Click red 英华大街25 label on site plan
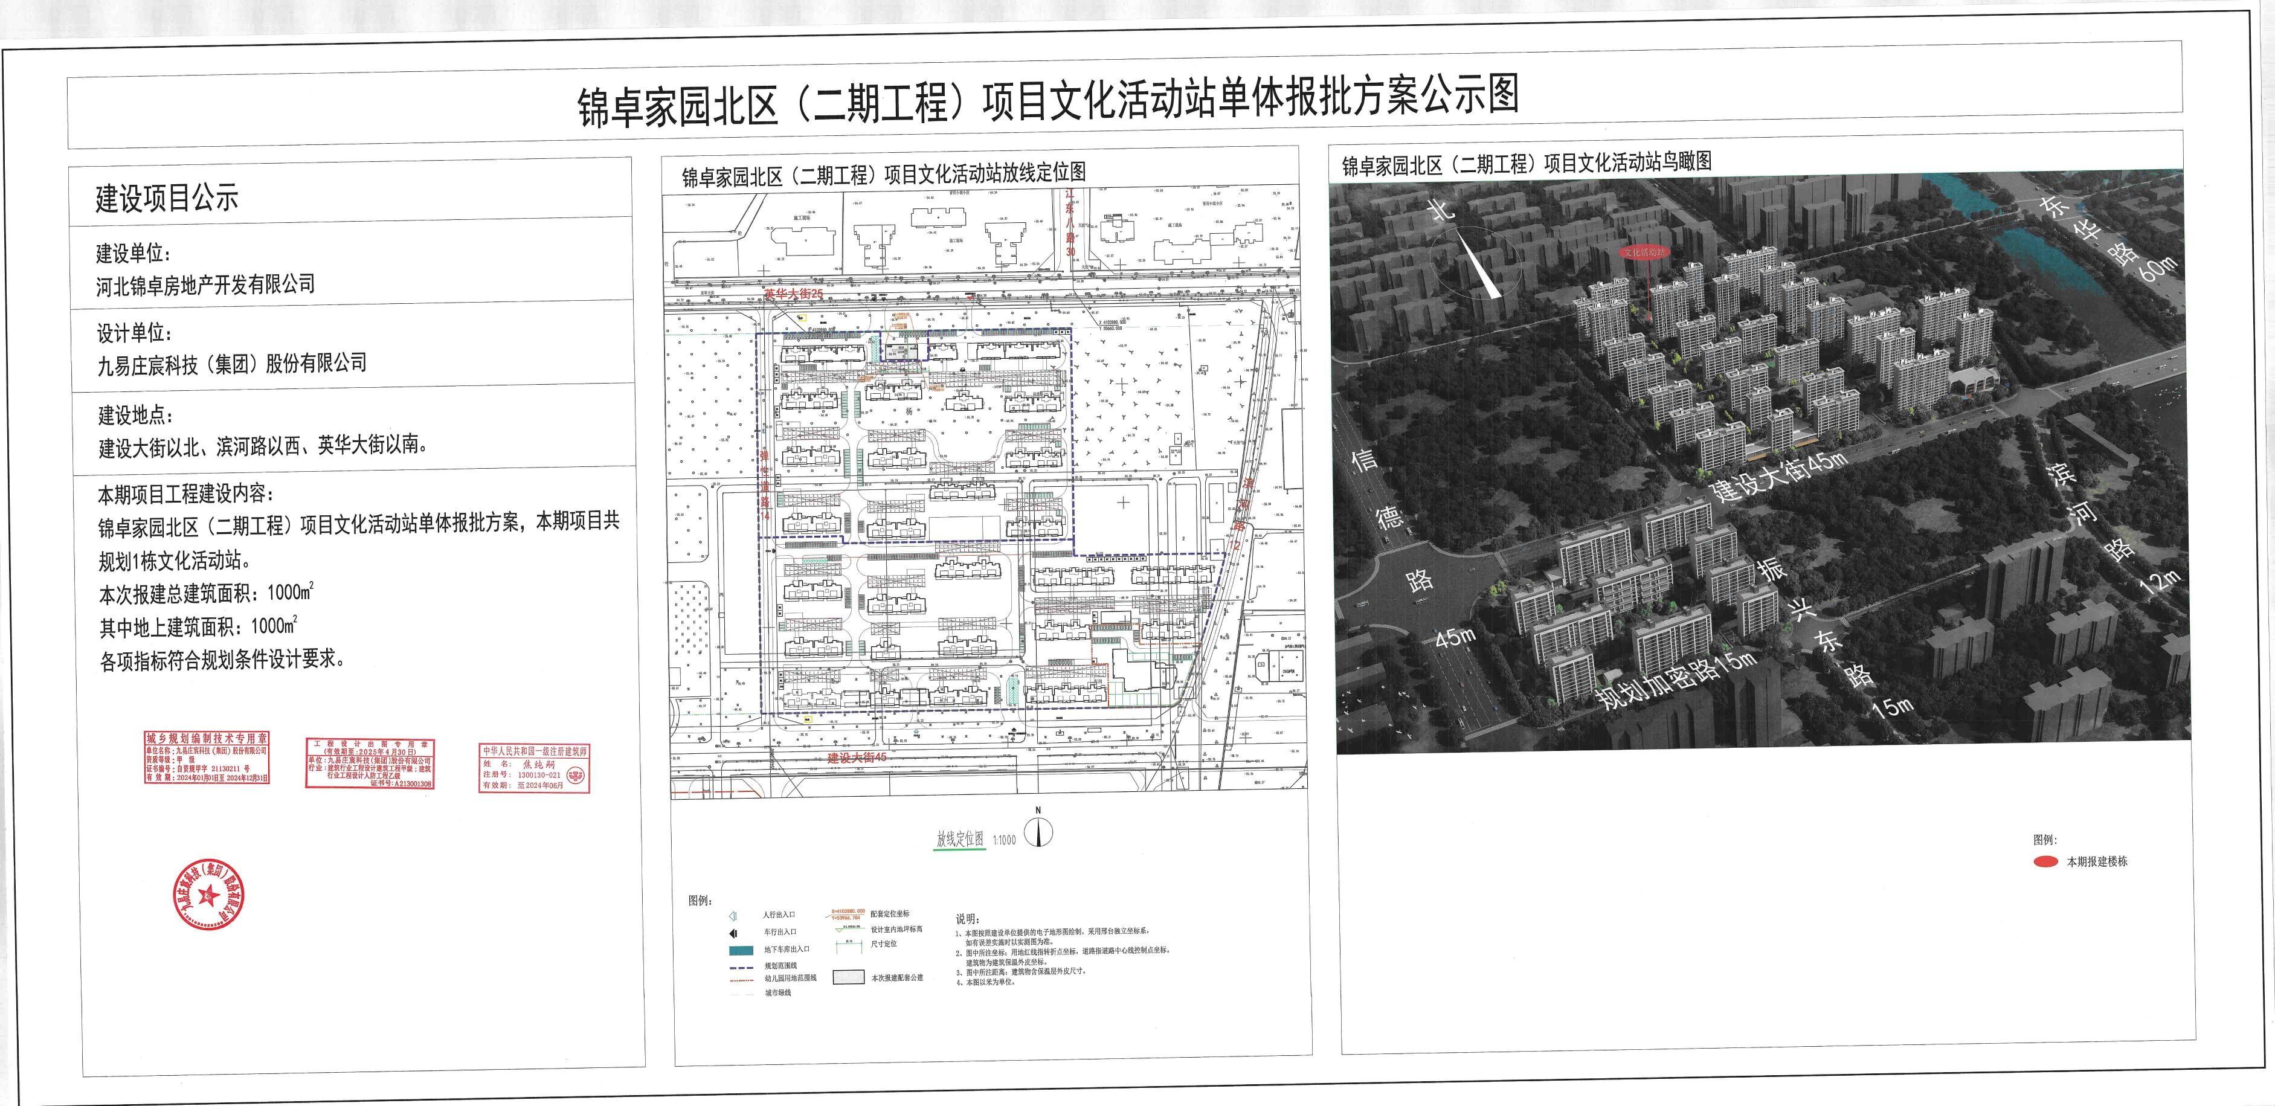The image size is (2275, 1106). 794,294
